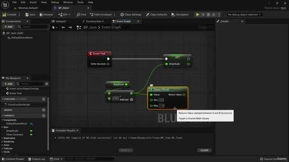The height and width of the screenshot is (162, 289).
Task: Click Add pin on multiply node
Action: pyautogui.click(x=126, y=99)
